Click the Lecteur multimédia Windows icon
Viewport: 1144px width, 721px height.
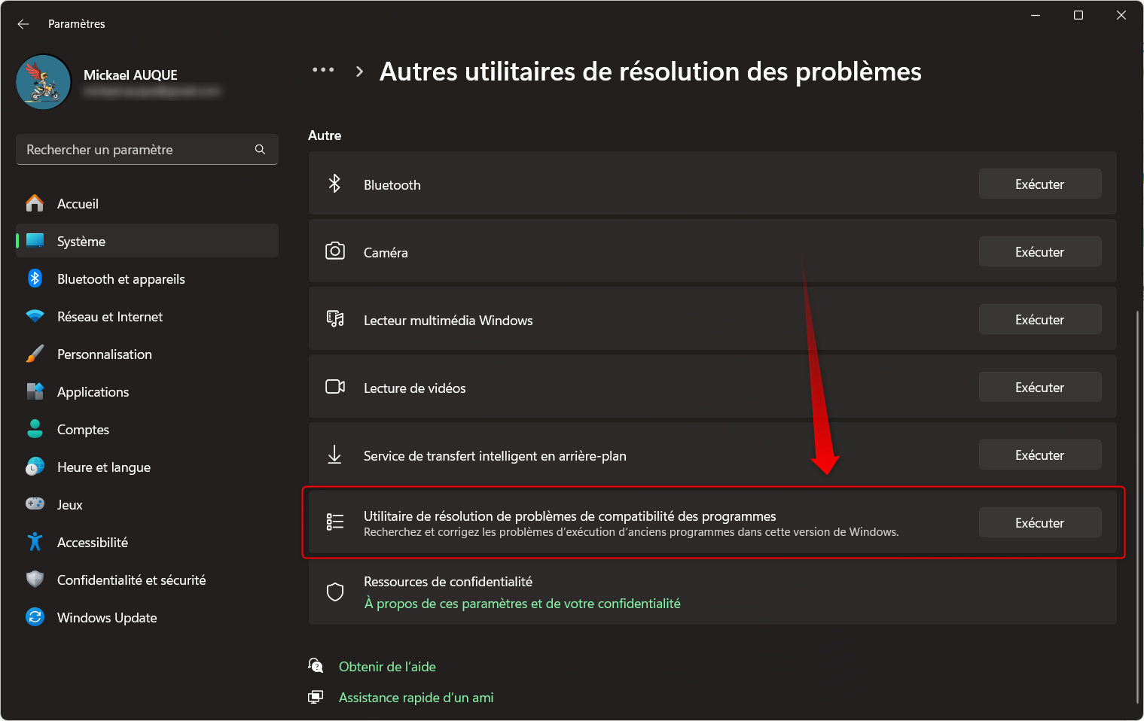click(x=335, y=319)
